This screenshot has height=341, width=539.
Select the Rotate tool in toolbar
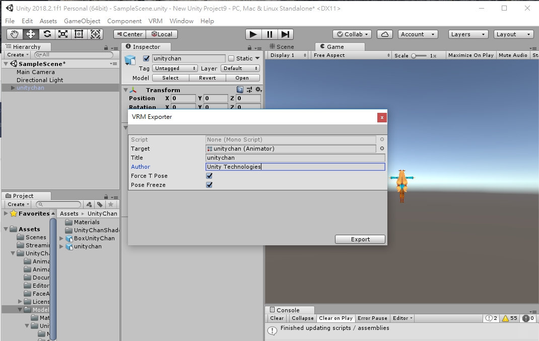(47, 34)
